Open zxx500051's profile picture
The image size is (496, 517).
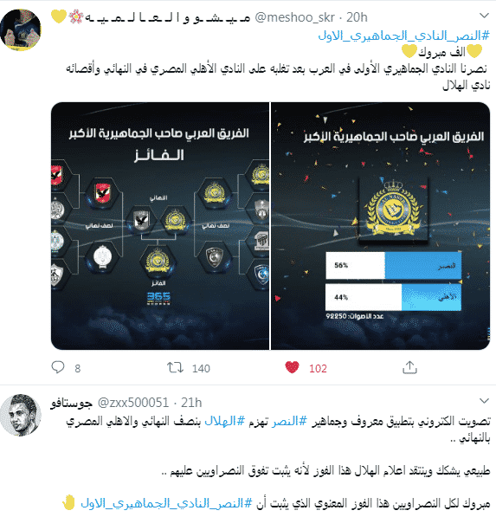(21, 415)
